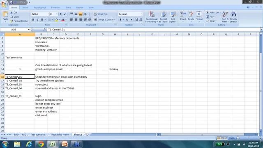Image resolution: width=263 pixels, height=148 pixels.
Task: Click the Cut icon
Action: click(x=14, y=13)
